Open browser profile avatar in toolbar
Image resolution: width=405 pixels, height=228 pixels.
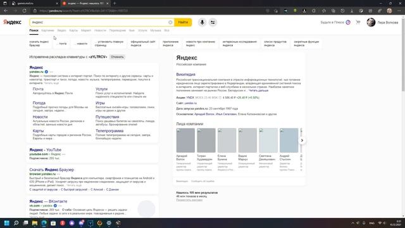(x=390, y=11)
